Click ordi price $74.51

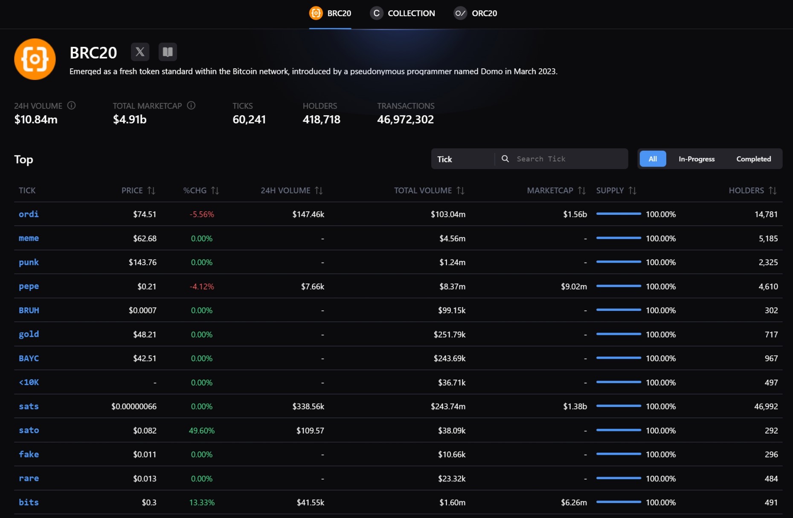click(145, 214)
